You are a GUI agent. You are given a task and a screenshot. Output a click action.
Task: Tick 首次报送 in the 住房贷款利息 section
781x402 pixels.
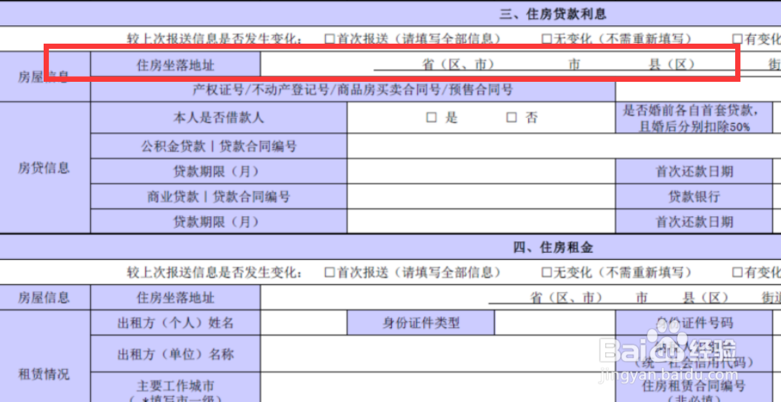[x=330, y=39]
